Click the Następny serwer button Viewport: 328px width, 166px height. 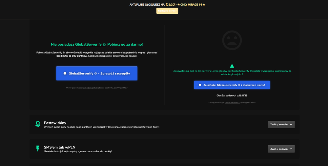[x=167, y=11]
